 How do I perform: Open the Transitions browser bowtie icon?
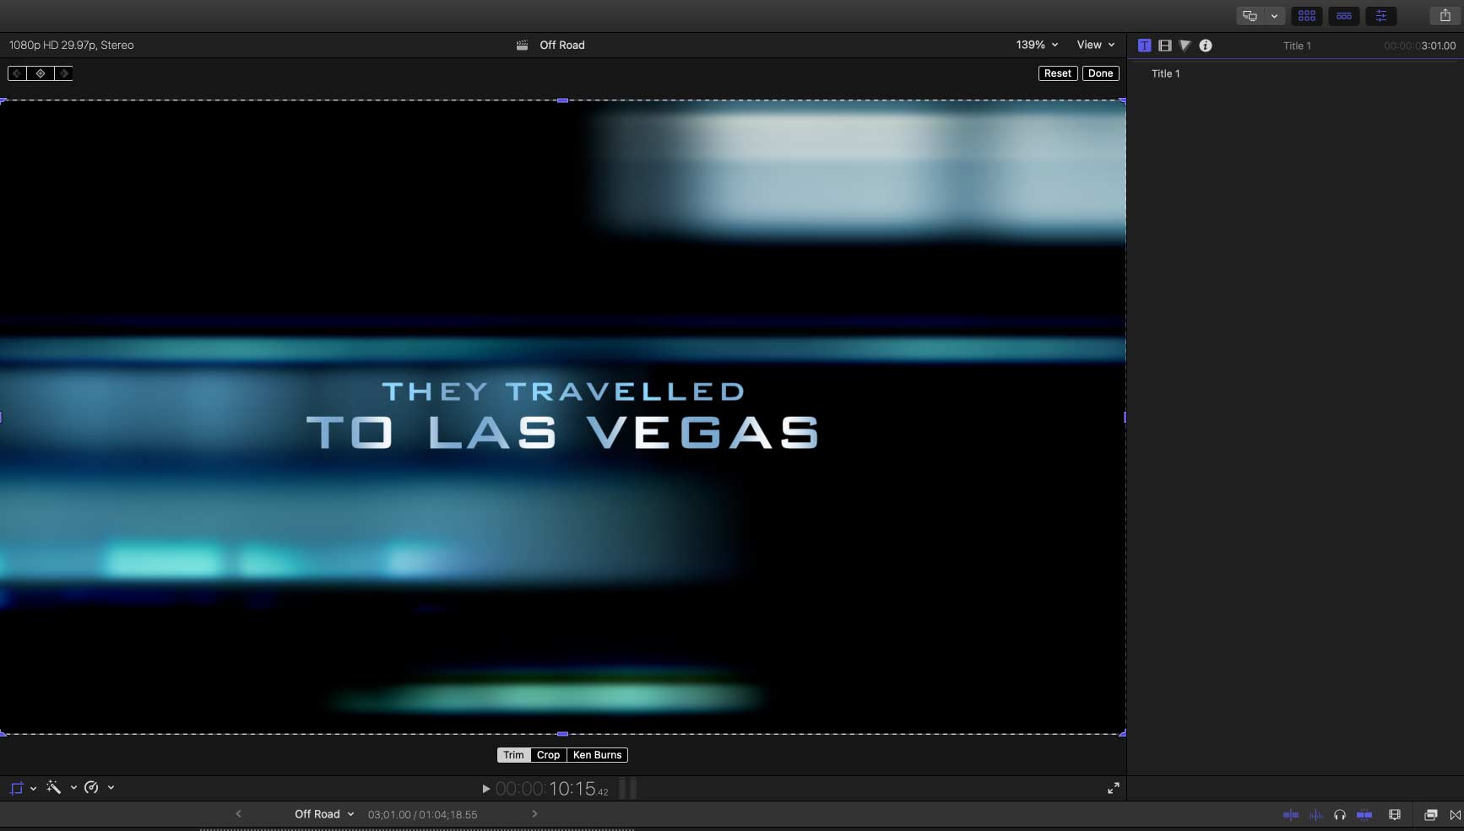click(x=1455, y=815)
